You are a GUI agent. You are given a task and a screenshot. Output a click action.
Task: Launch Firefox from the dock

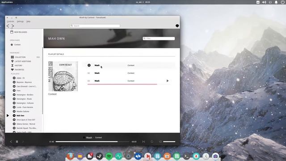tap(71, 156)
